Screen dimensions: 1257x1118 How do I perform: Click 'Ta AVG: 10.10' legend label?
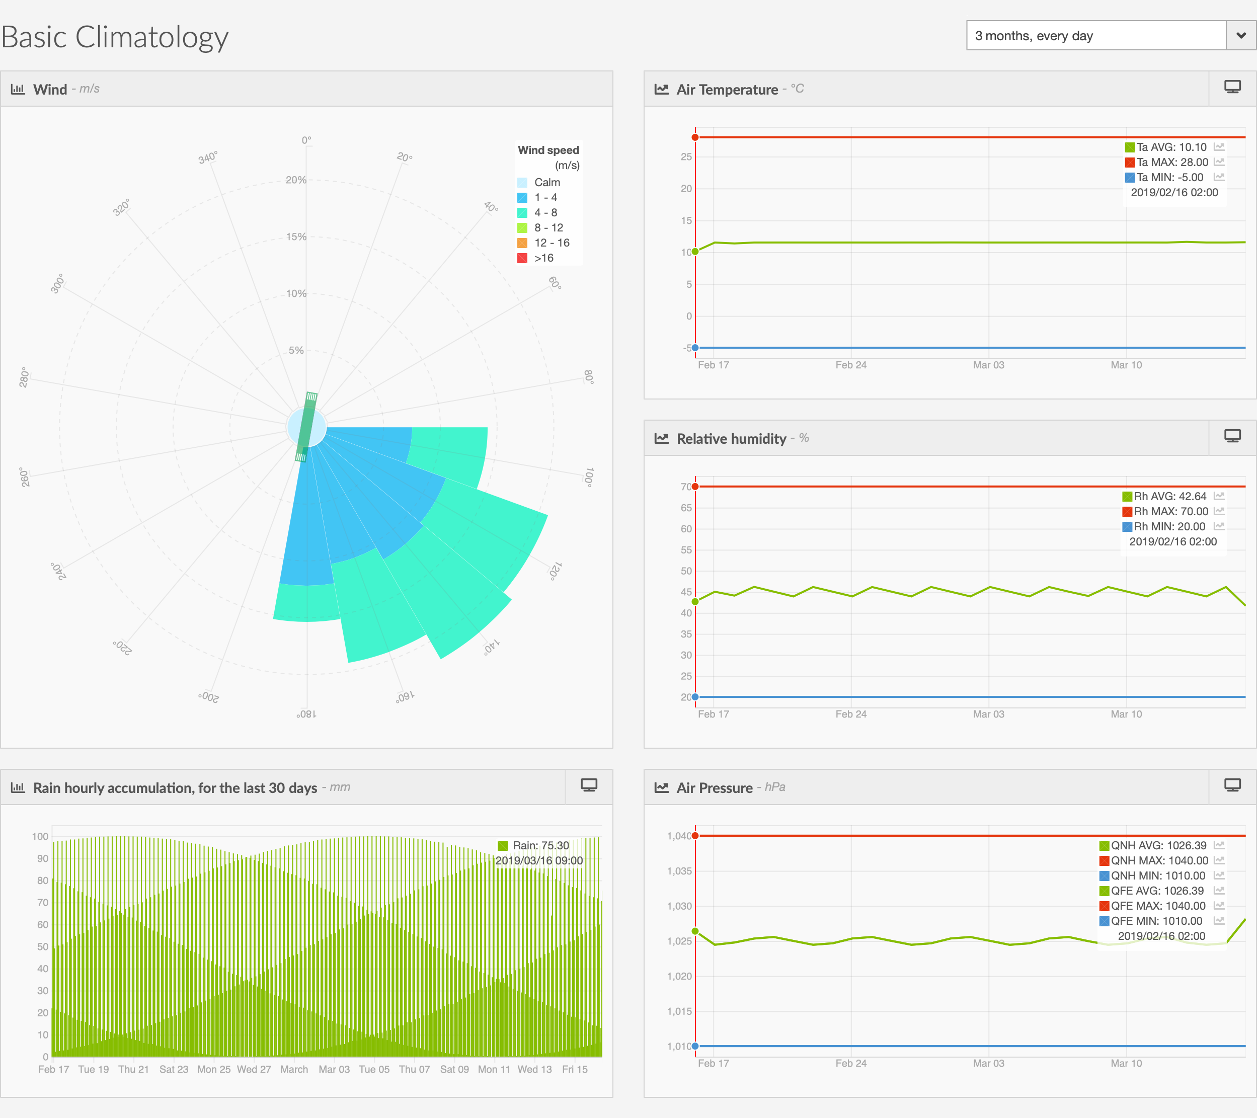(x=1171, y=147)
